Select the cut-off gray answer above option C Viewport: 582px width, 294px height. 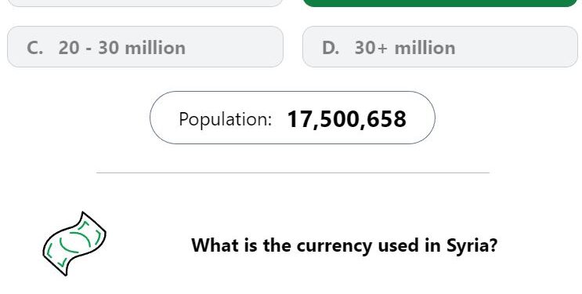pos(145,3)
